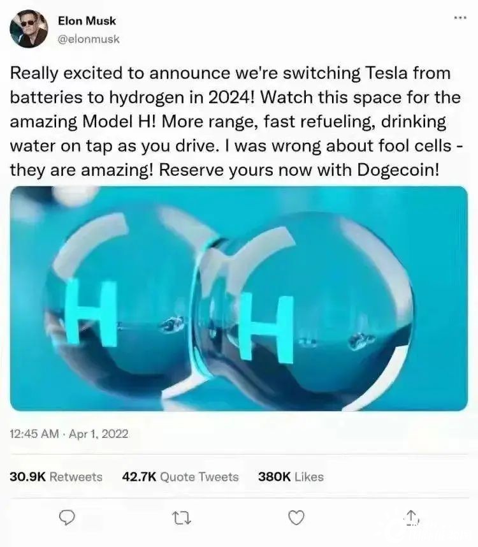Show the 380K Likes list
The width and height of the screenshot is (478, 547).
(x=291, y=476)
